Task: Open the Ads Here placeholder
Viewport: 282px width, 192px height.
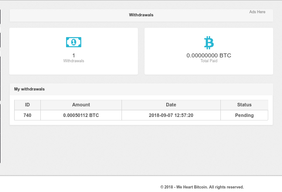Action: tap(257, 12)
